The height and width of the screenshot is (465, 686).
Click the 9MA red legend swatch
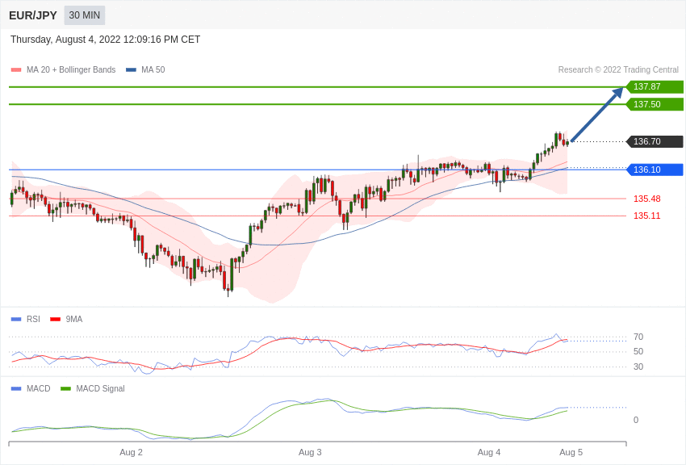pos(56,320)
